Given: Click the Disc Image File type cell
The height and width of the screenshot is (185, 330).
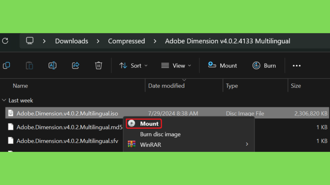Looking at the screenshot, I should (245, 113).
